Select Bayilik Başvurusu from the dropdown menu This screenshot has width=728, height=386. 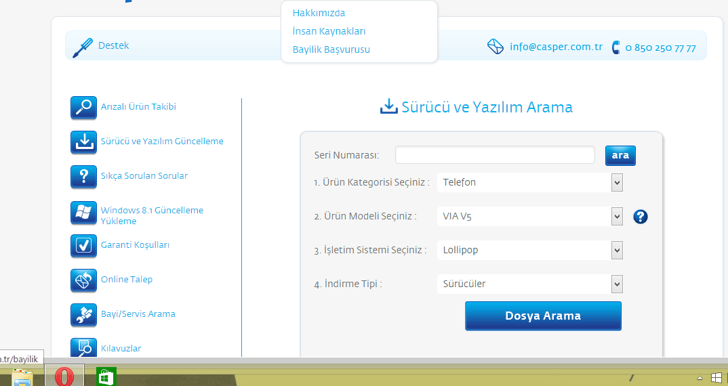[331, 49]
